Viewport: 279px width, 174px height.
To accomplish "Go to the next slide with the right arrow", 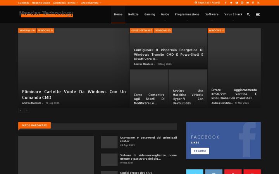I will pyautogui.click(x=27, y=111).
